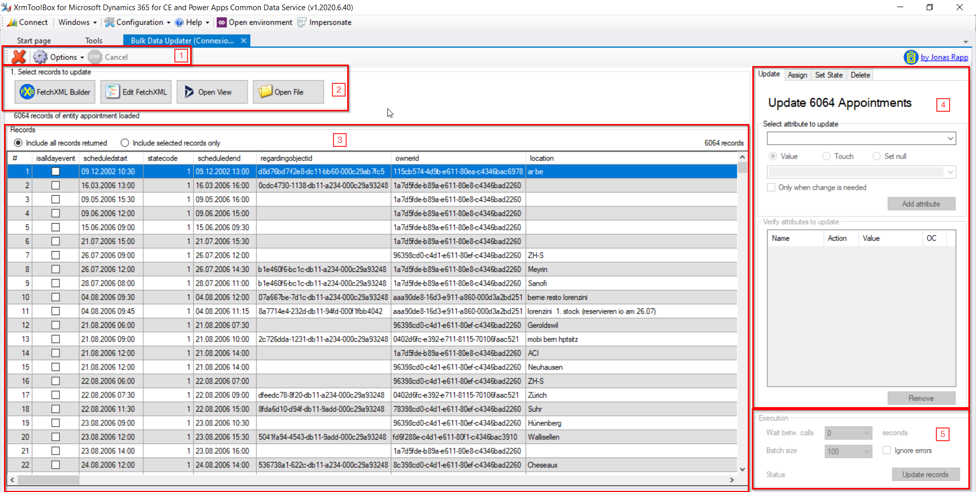Launch FetchXML Builder
The image size is (976, 492).
tap(55, 92)
